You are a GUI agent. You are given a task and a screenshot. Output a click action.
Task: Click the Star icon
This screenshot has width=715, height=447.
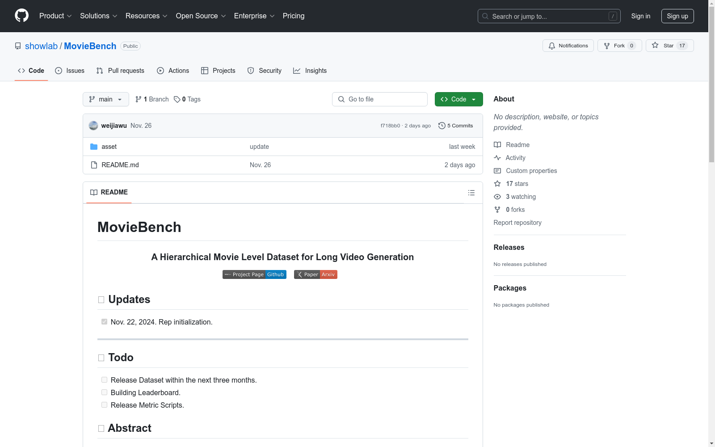(x=655, y=45)
